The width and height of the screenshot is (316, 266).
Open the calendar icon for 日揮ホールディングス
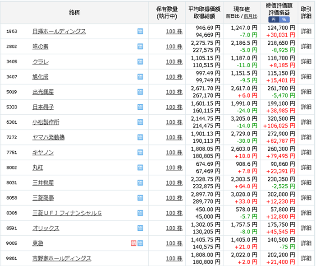[x=140, y=31]
